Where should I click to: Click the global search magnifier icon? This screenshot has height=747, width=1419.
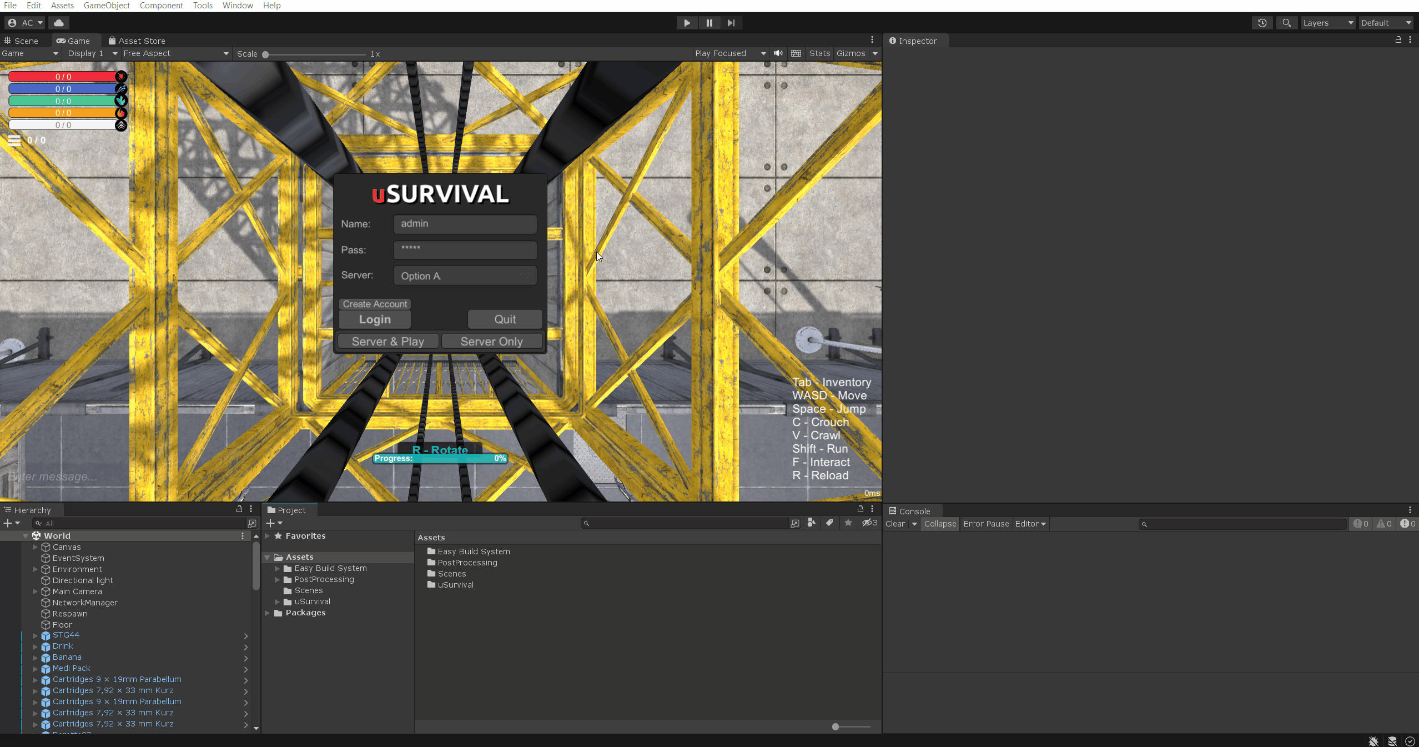[x=1286, y=23]
